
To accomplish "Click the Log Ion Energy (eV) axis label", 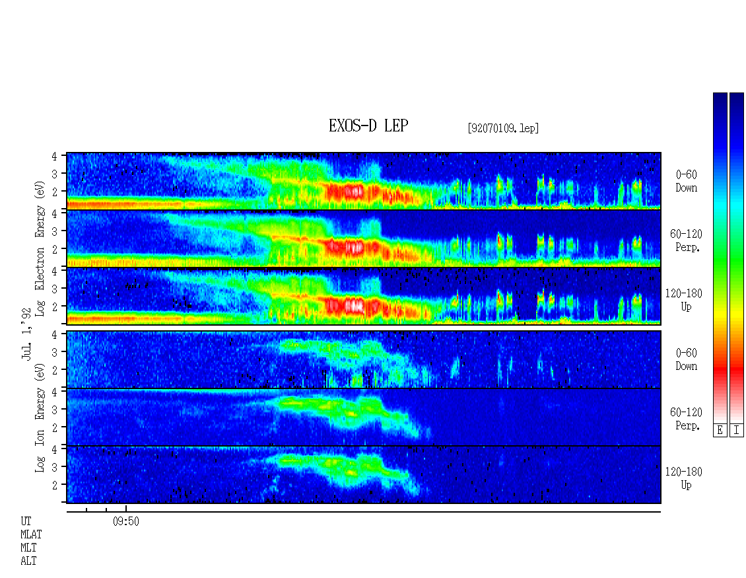I will [x=40, y=418].
